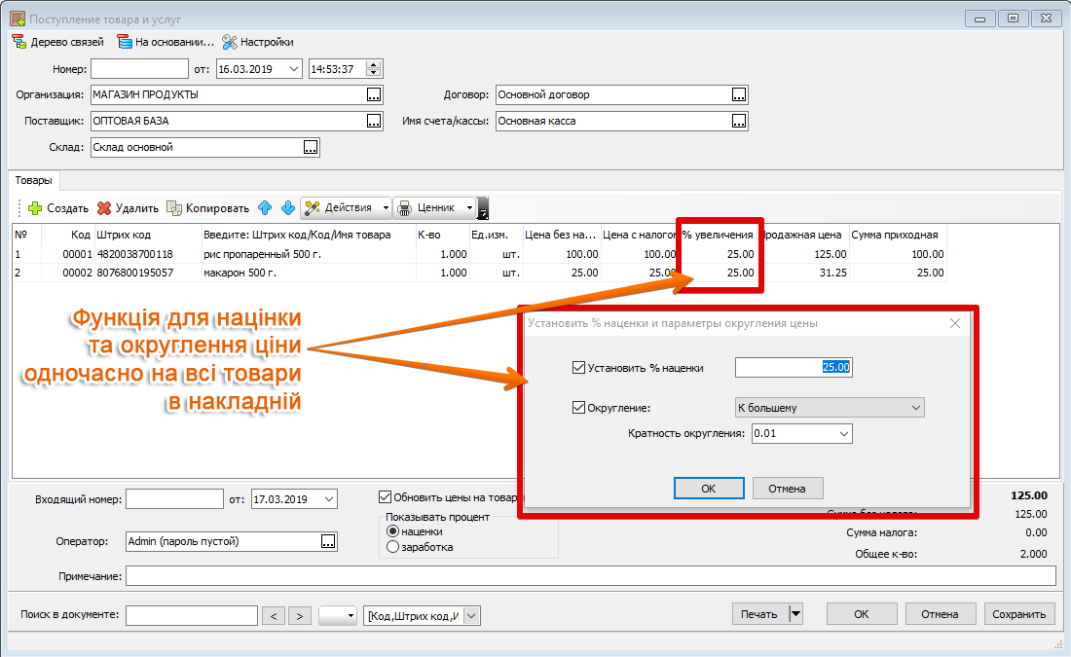Adjust time with the spinner arrows
Viewport: 1071px width, 657px height.
[x=374, y=69]
